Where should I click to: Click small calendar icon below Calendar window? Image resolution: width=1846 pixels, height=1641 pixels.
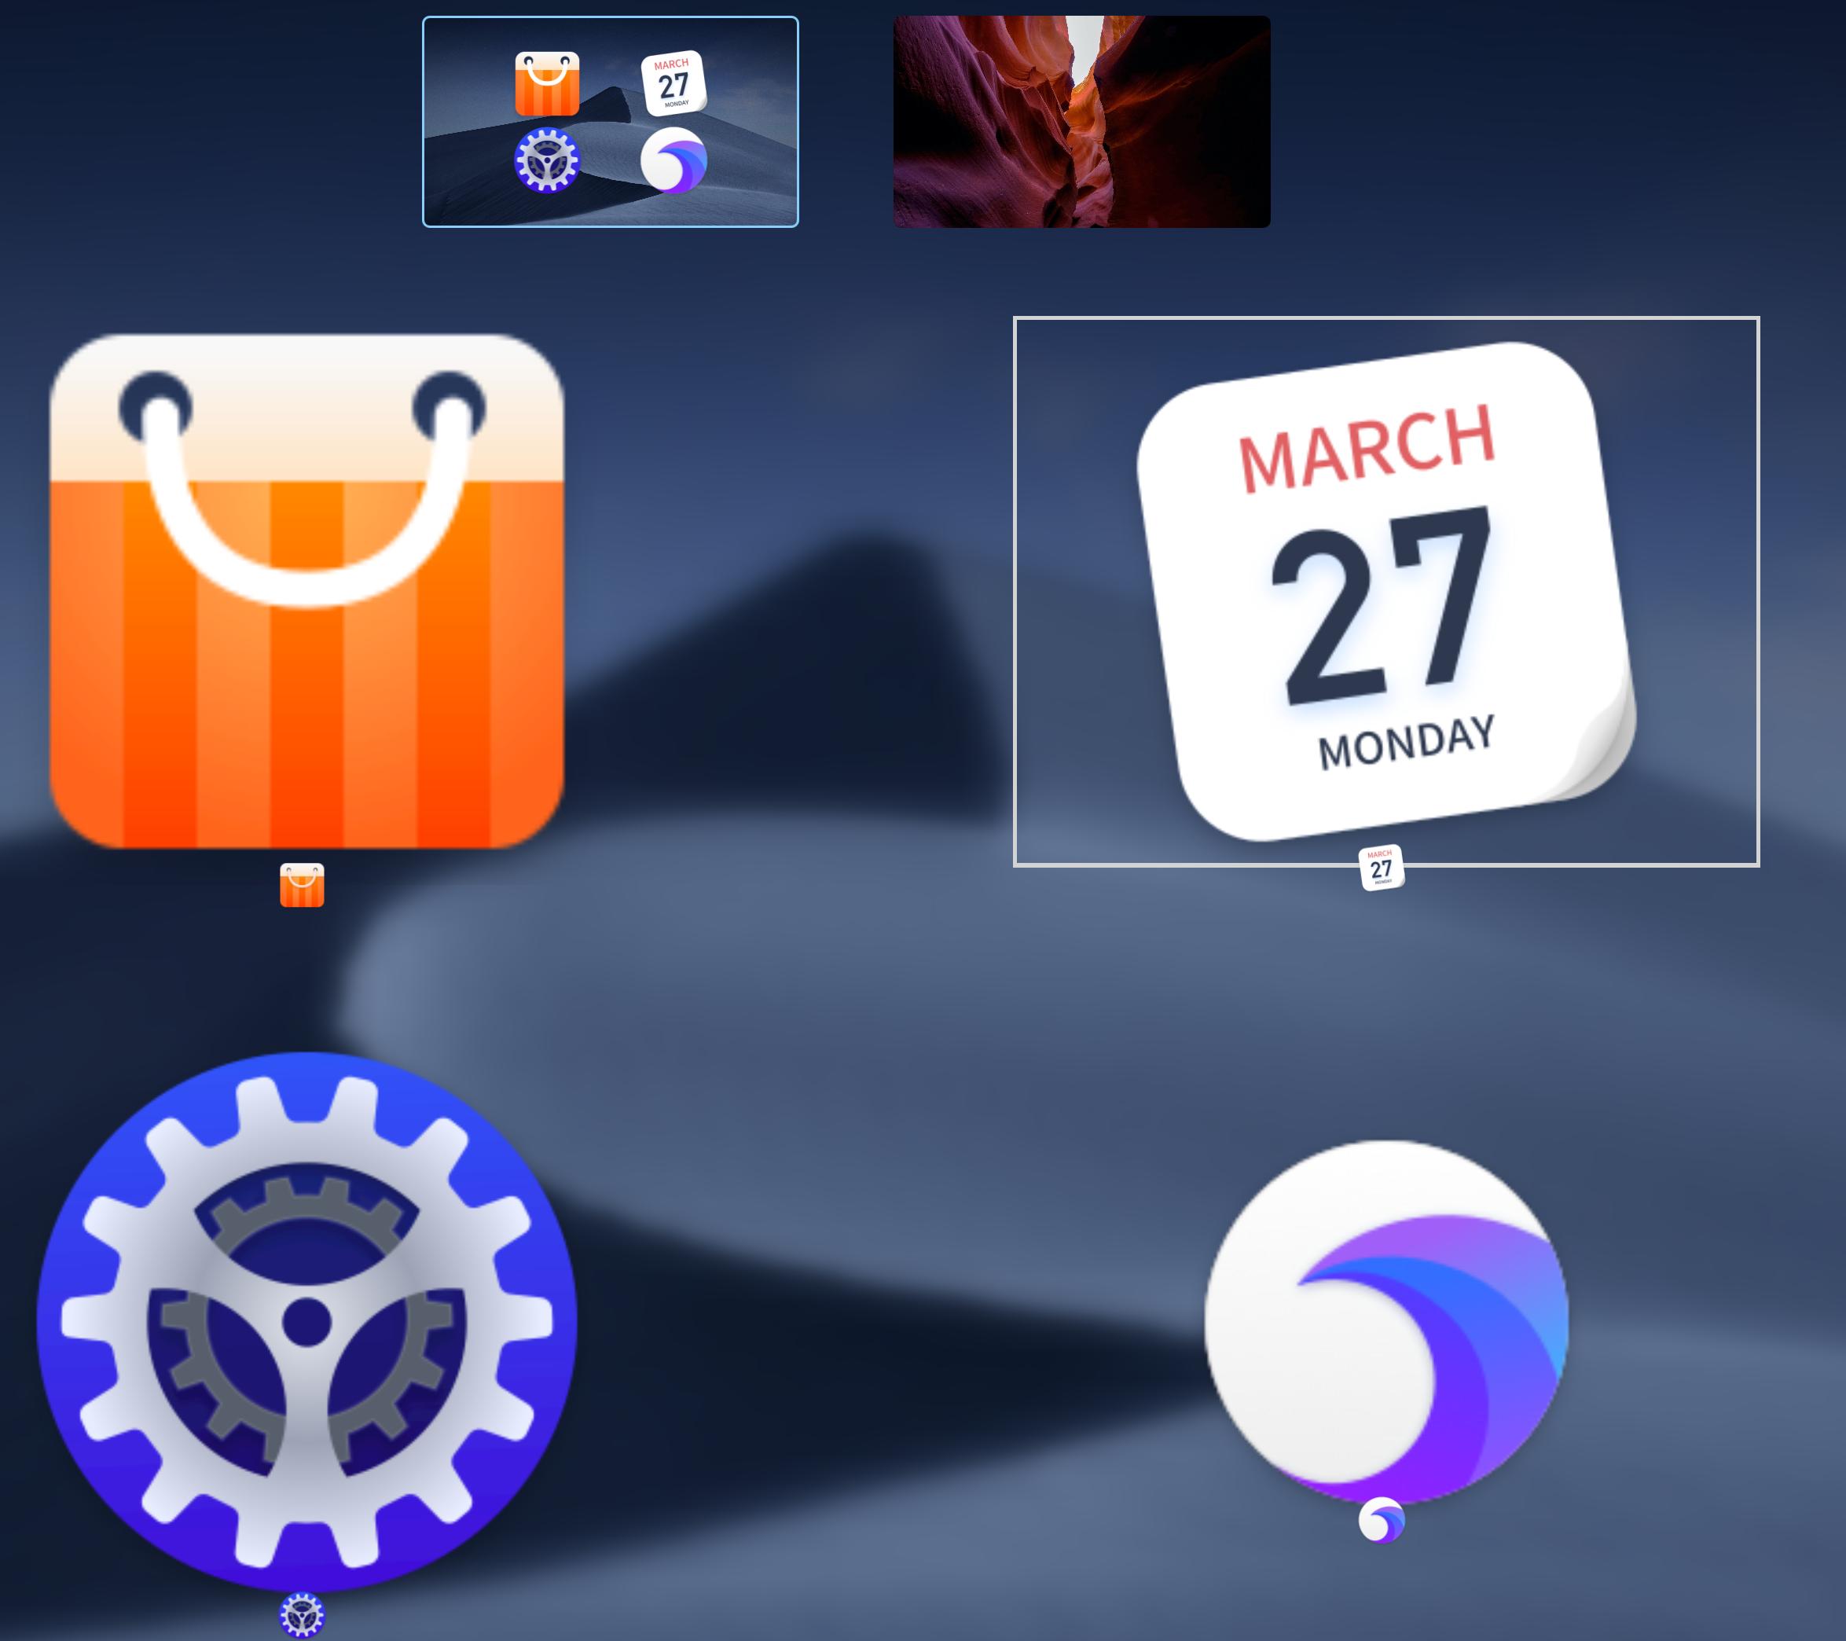click(1381, 868)
